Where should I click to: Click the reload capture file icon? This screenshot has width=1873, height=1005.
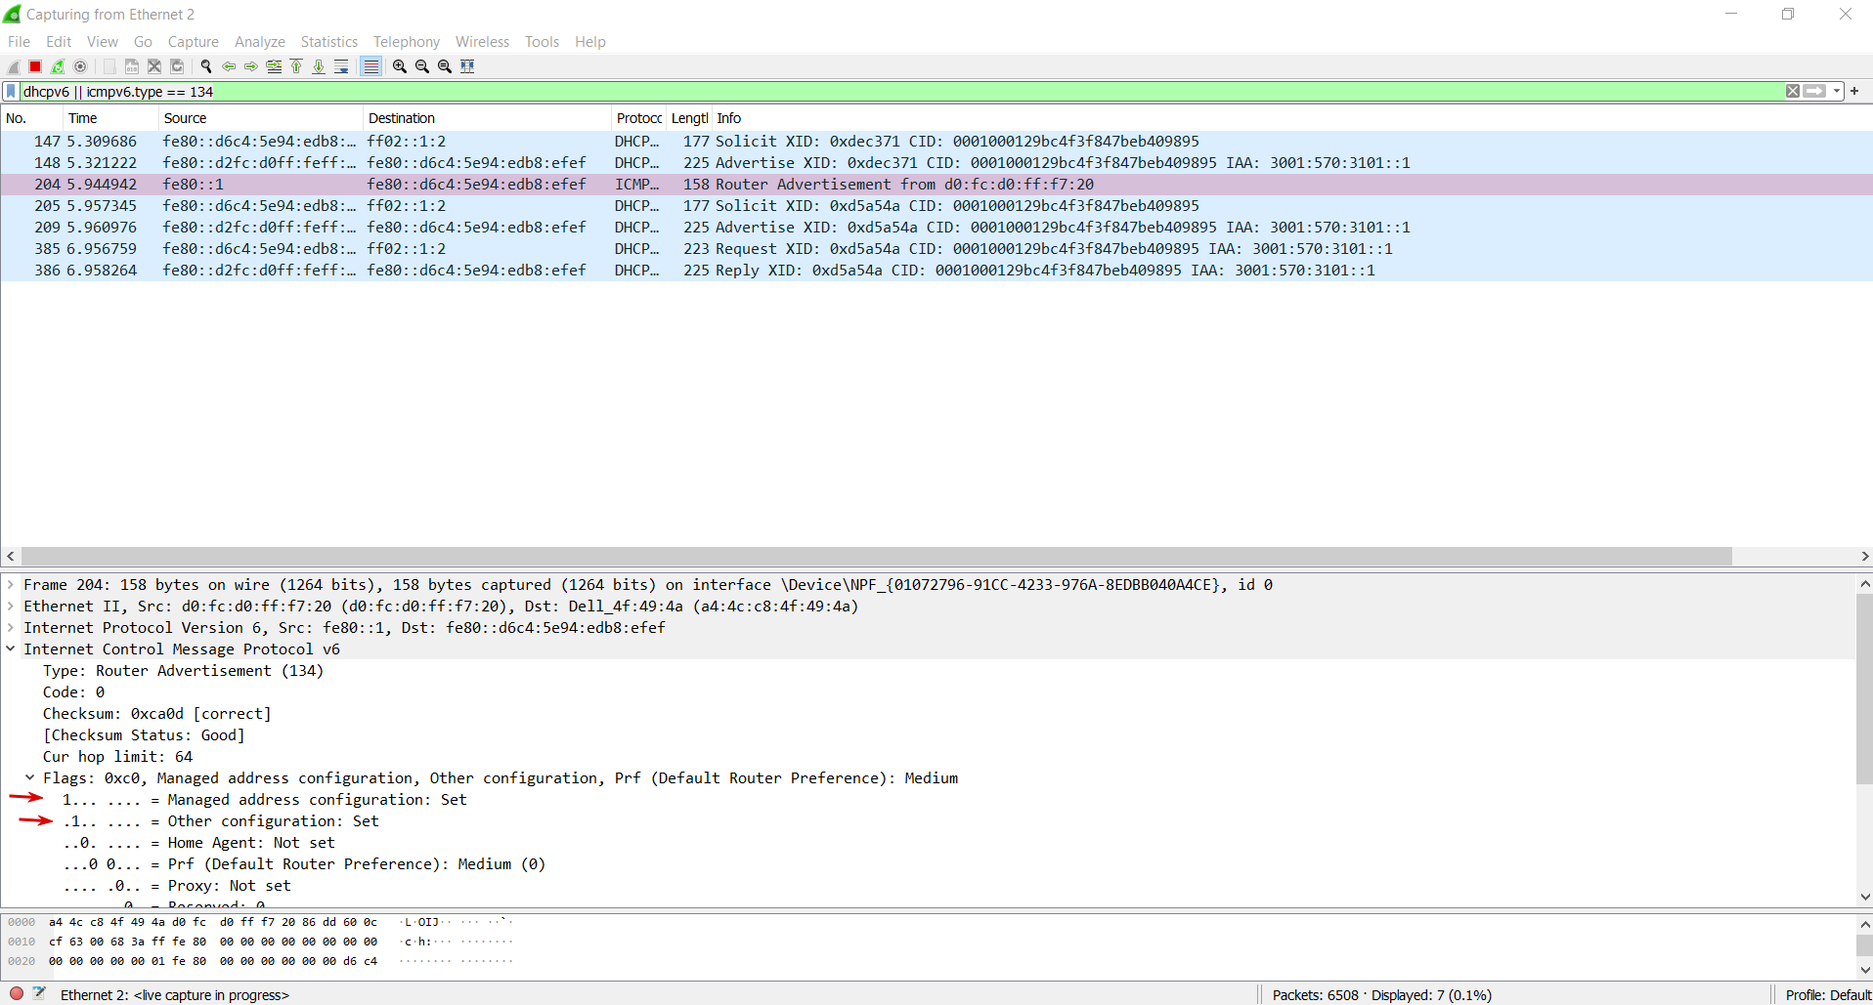pyautogui.click(x=177, y=66)
